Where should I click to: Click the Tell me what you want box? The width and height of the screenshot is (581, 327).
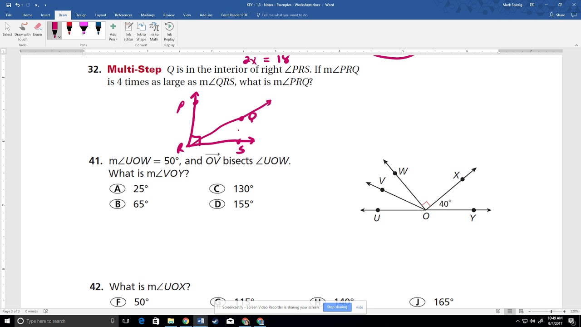(282, 15)
